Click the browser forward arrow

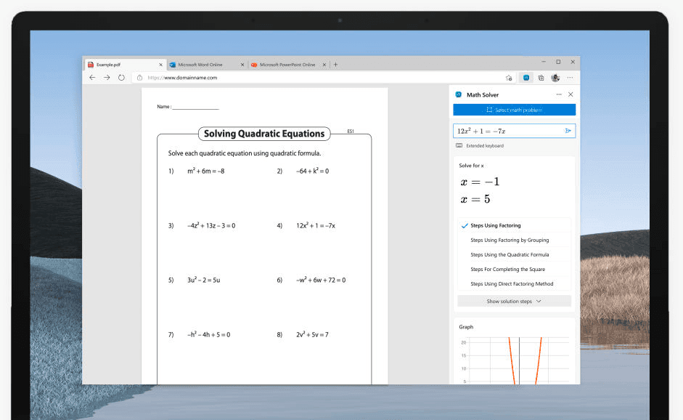coord(107,77)
